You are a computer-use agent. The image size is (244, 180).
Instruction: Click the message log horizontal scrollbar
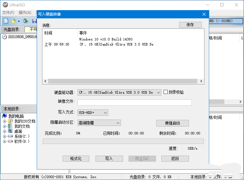click(x=123, y=81)
